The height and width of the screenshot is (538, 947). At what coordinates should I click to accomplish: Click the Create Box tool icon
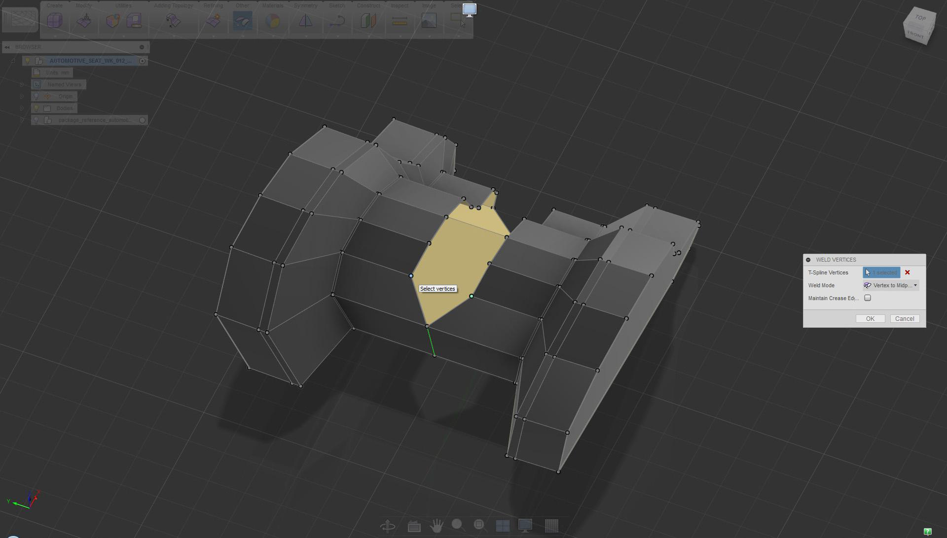coord(55,21)
